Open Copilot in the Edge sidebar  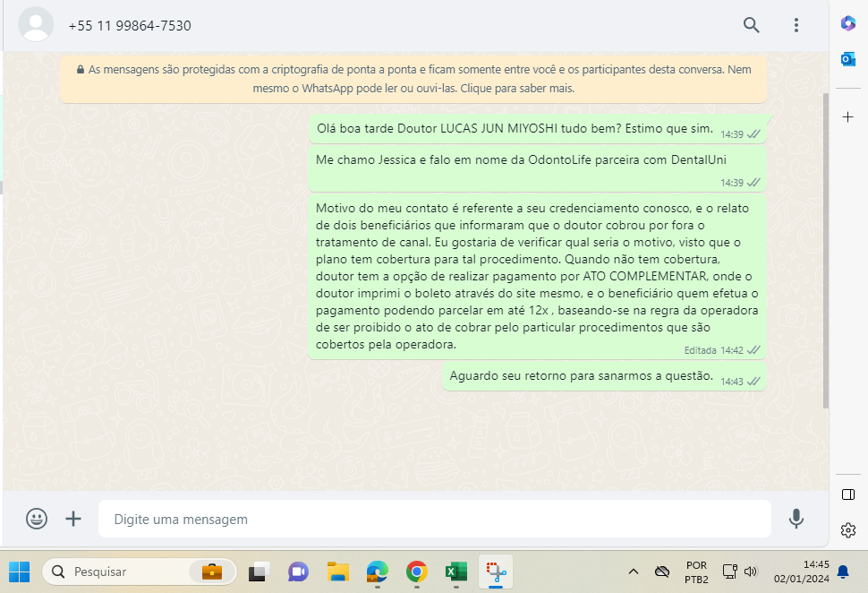point(847,23)
